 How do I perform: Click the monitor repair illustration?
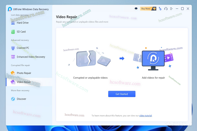pos(153,60)
